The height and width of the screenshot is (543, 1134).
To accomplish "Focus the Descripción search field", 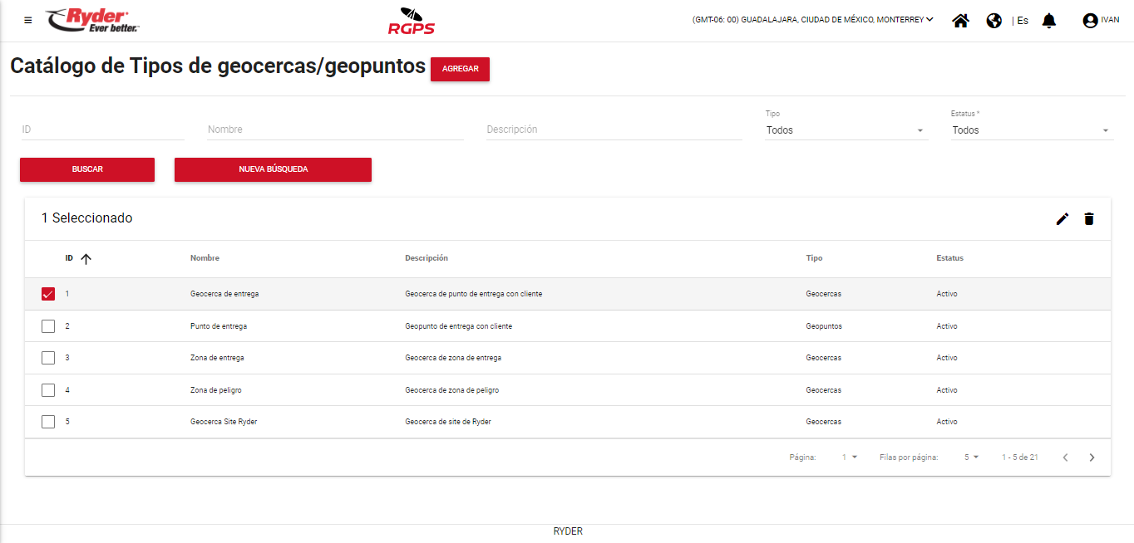I will tap(614, 130).
